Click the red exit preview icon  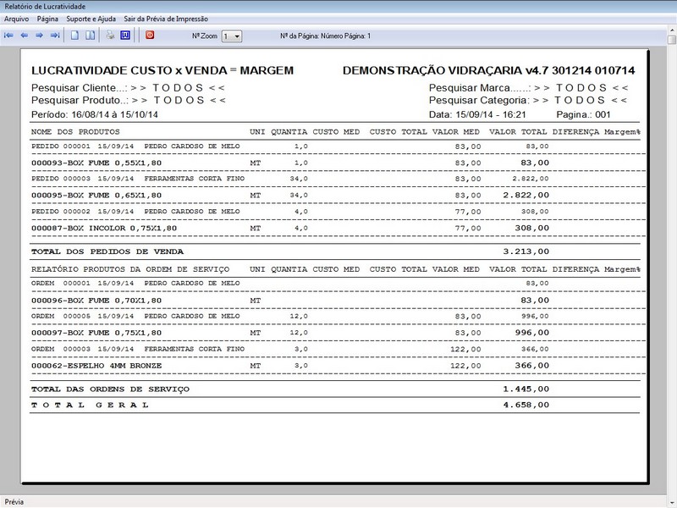coord(150,36)
